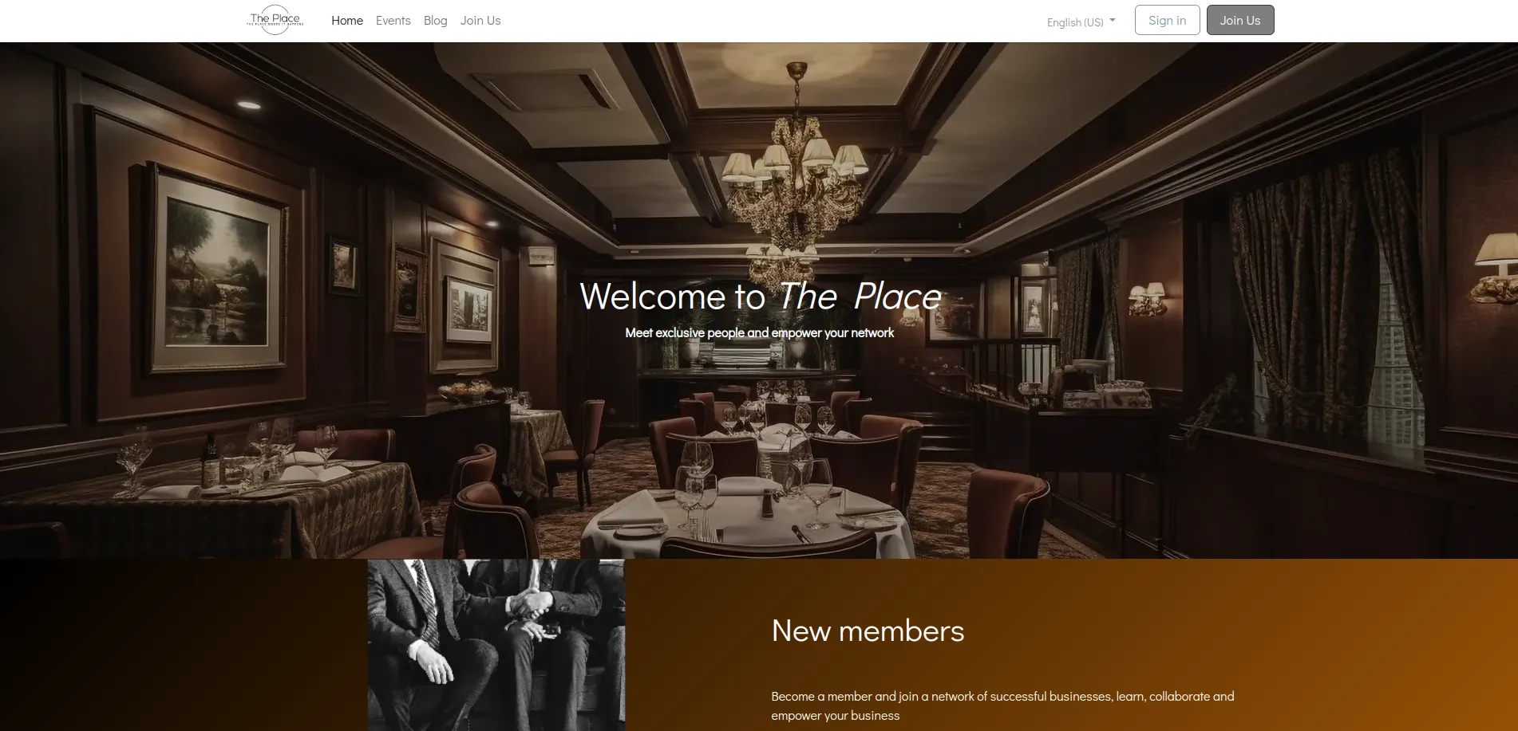
Task: Open the Blog navigation link
Action: pos(435,21)
